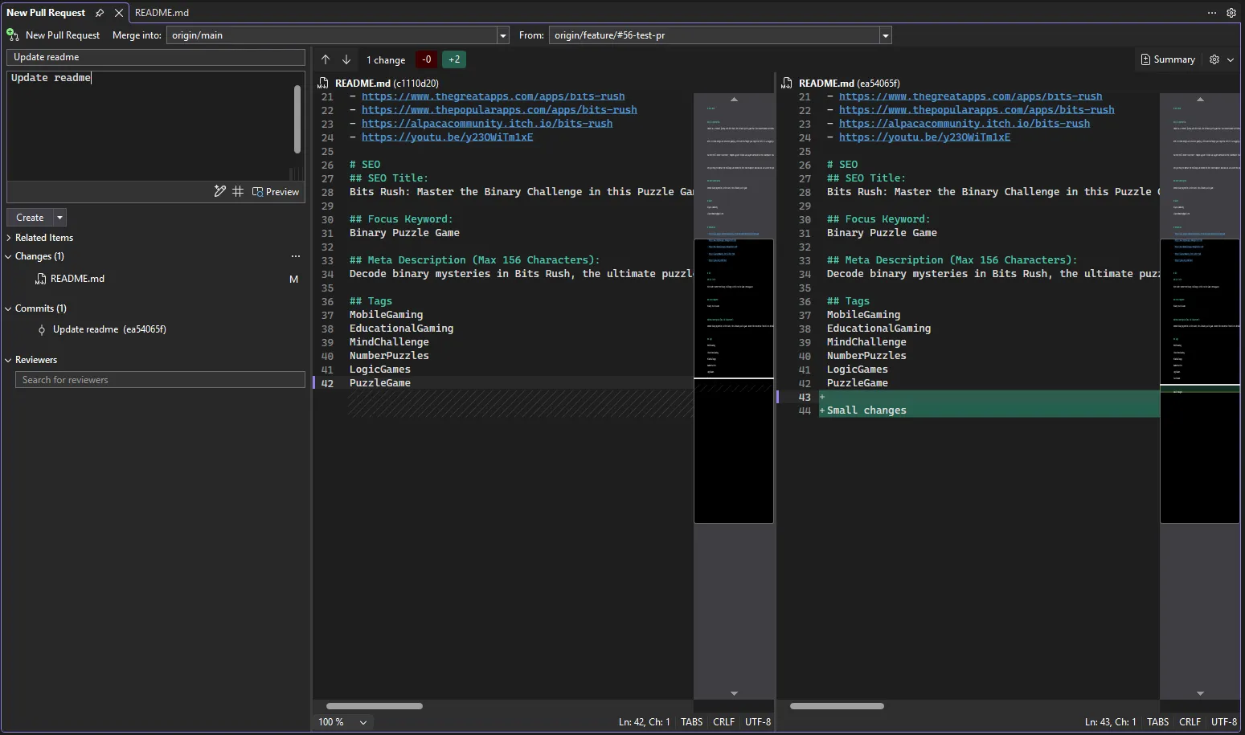Click the left pane README.md (c1110d20) header
Screen dimensions: 1245x735
[387, 83]
